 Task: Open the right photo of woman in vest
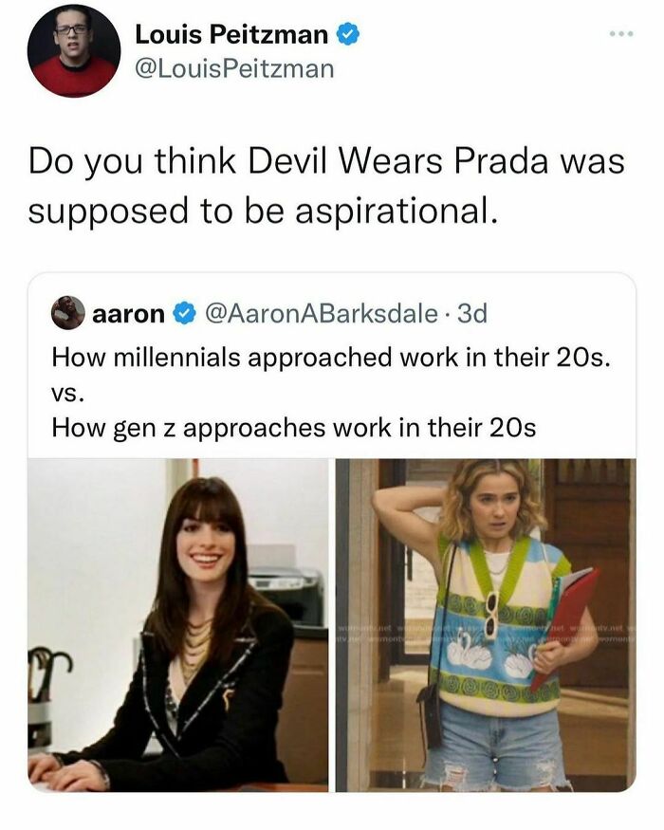tap(486, 625)
